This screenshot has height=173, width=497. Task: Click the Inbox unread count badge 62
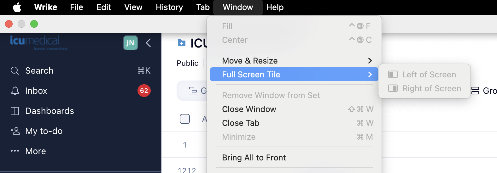(144, 91)
